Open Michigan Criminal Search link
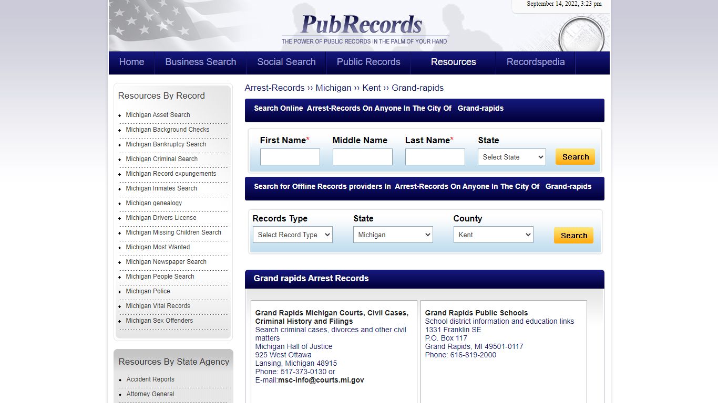Screen dimensions: 718x403 click(x=161, y=159)
